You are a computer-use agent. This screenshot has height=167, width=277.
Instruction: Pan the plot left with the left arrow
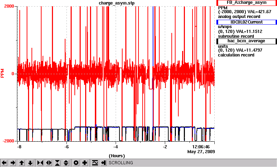4,162
